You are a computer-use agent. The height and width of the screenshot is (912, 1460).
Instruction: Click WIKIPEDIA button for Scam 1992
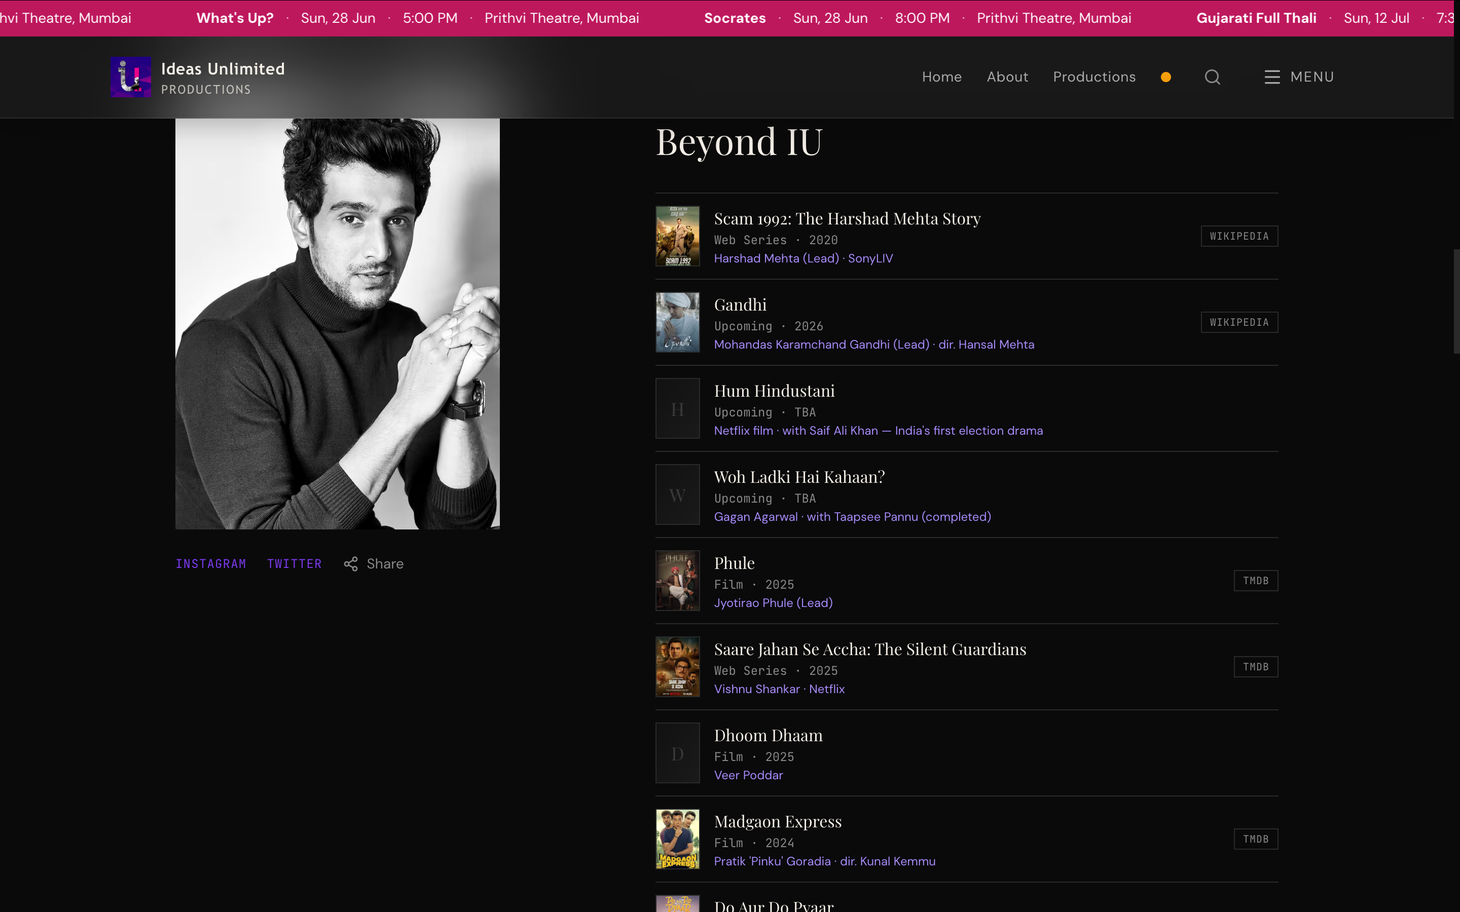[1239, 236]
